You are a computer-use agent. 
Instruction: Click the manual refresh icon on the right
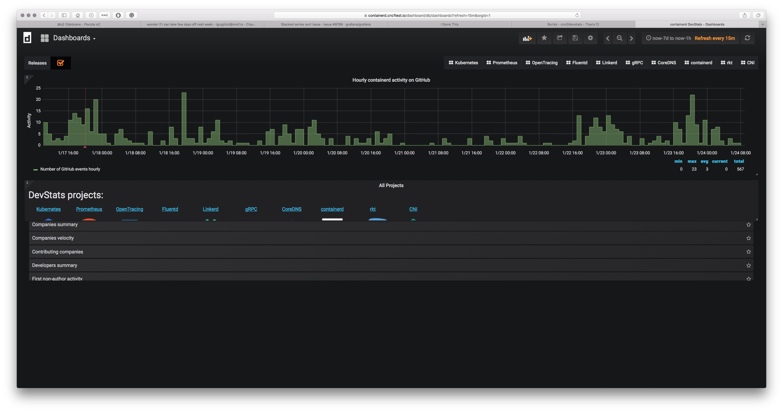click(x=748, y=38)
